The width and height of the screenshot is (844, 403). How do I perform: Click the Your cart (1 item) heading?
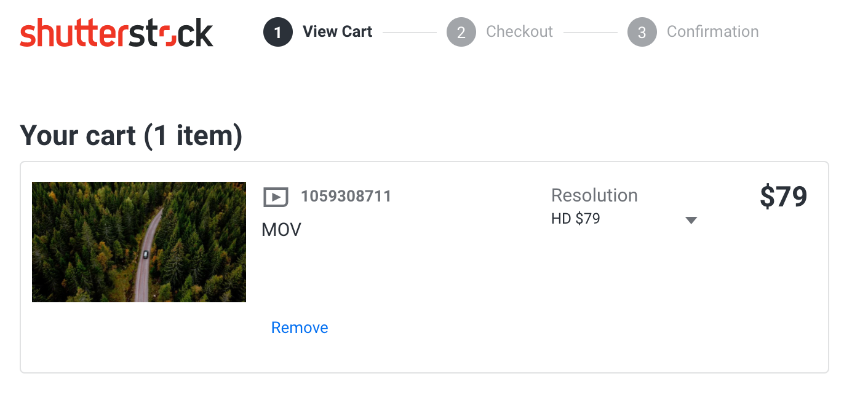tap(131, 135)
